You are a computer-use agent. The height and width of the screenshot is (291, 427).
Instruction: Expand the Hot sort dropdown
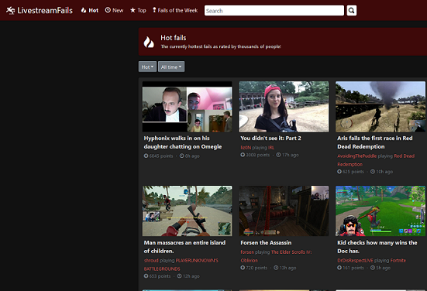click(147, 67)
